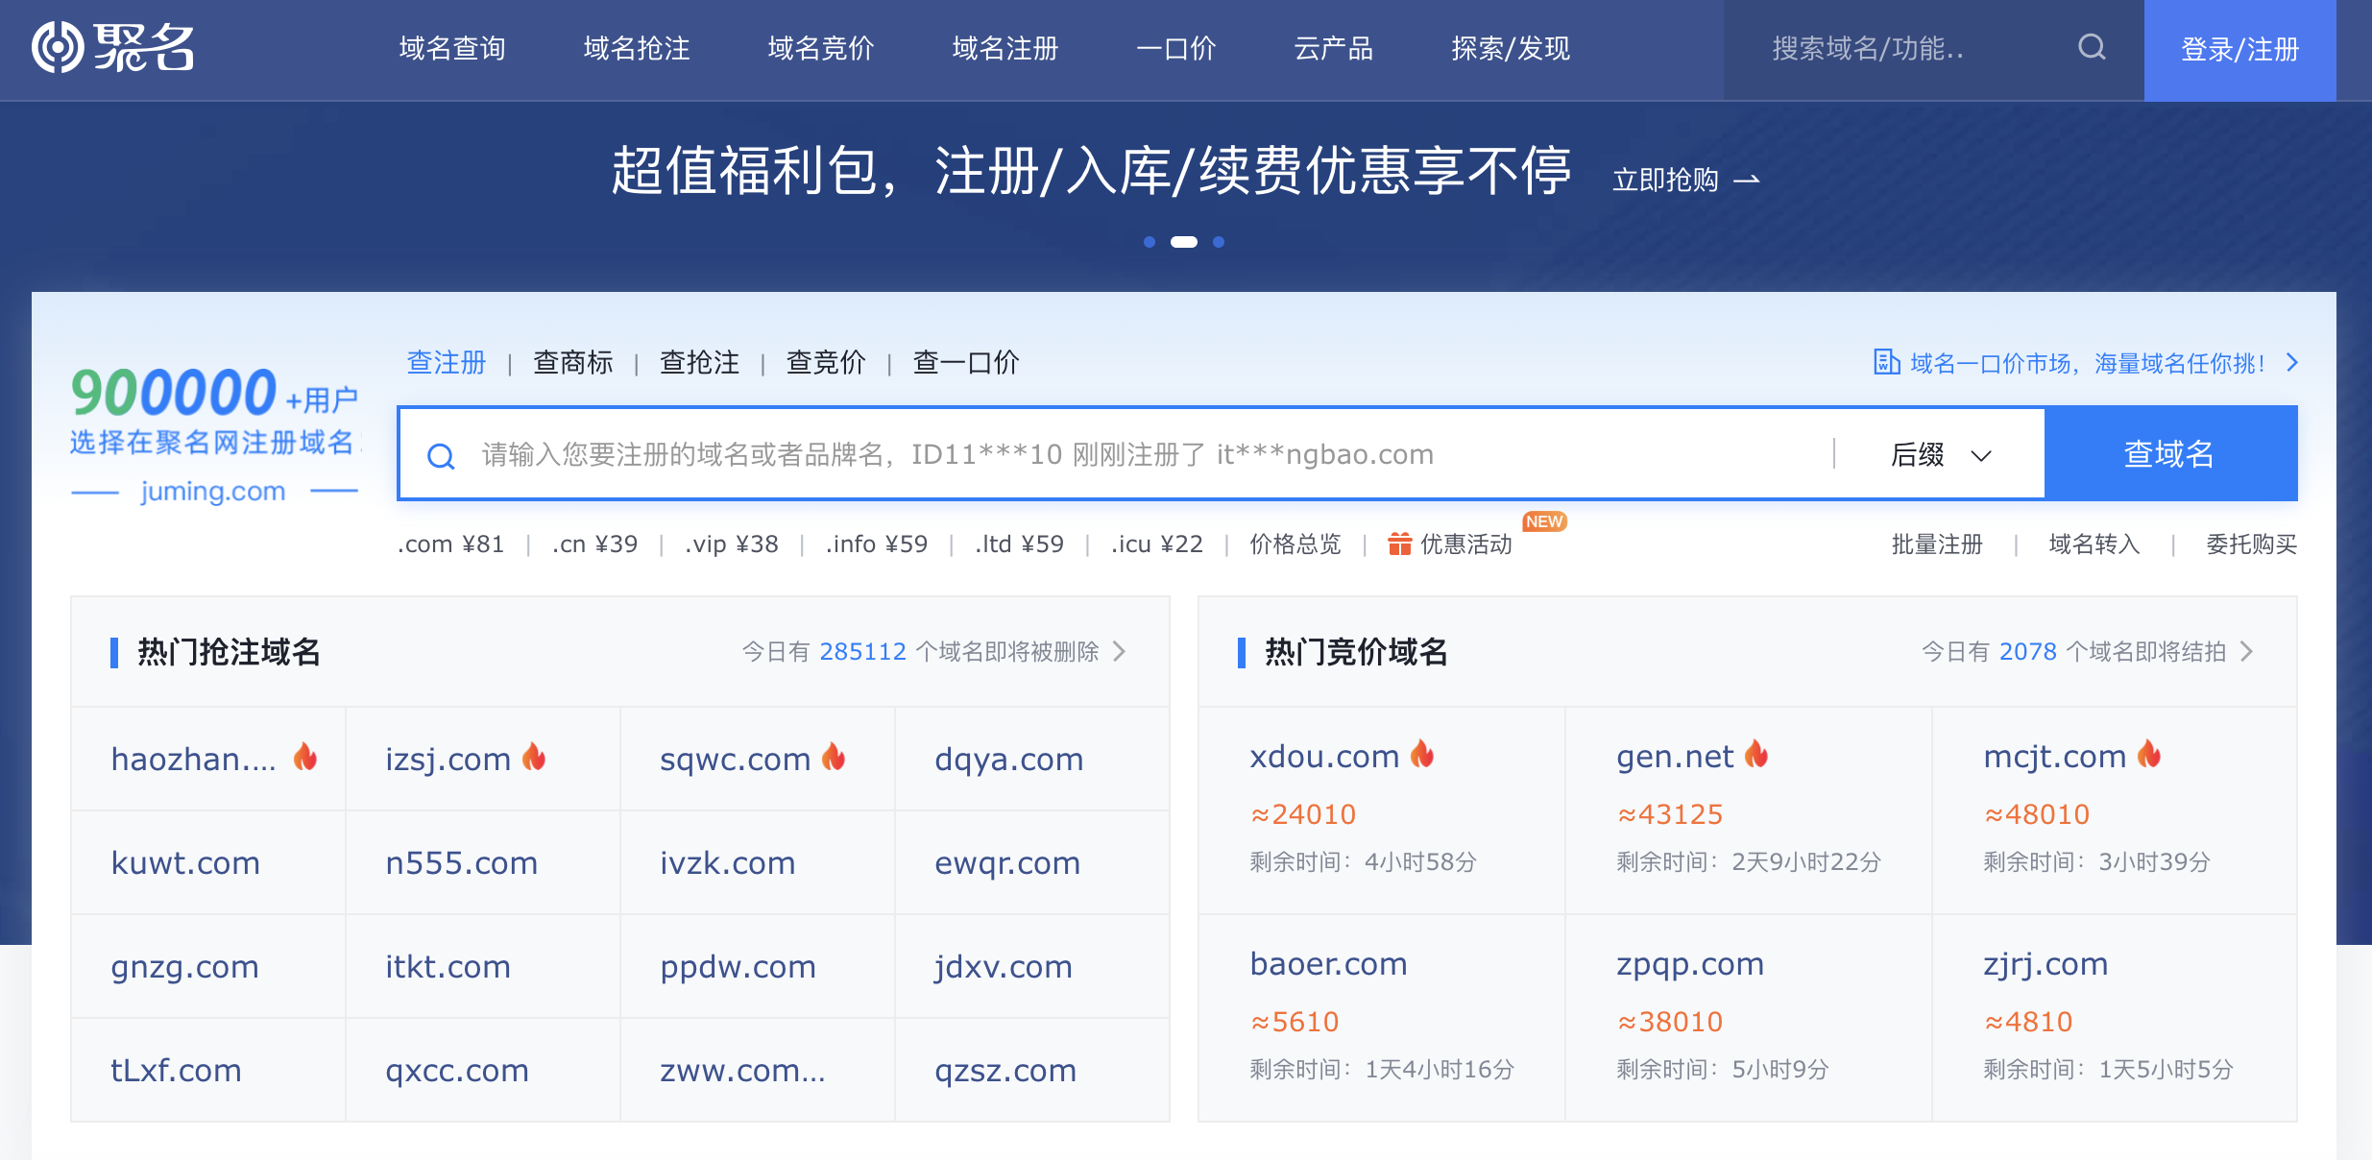Open the 后缀 suffix dropdown
This screenshot has height=1160, width=2372.
click(x=1940, y=454)
